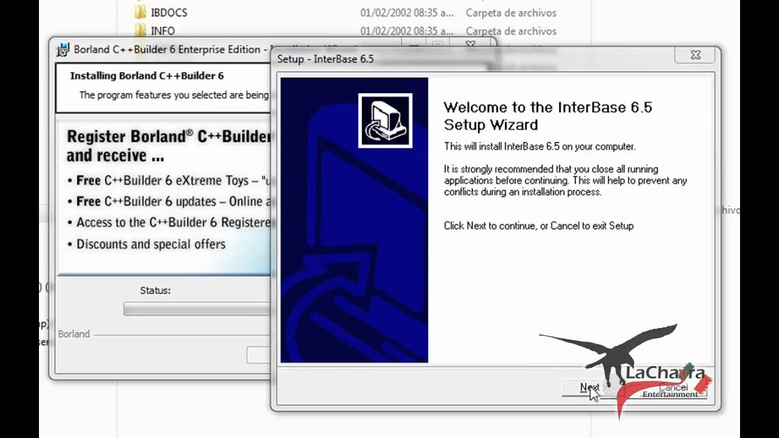Viewport: 779px width, 438px height.
Task: Click the IBDOCS 'Carpeta de archivos' type cell
Action: coord(511,12)
